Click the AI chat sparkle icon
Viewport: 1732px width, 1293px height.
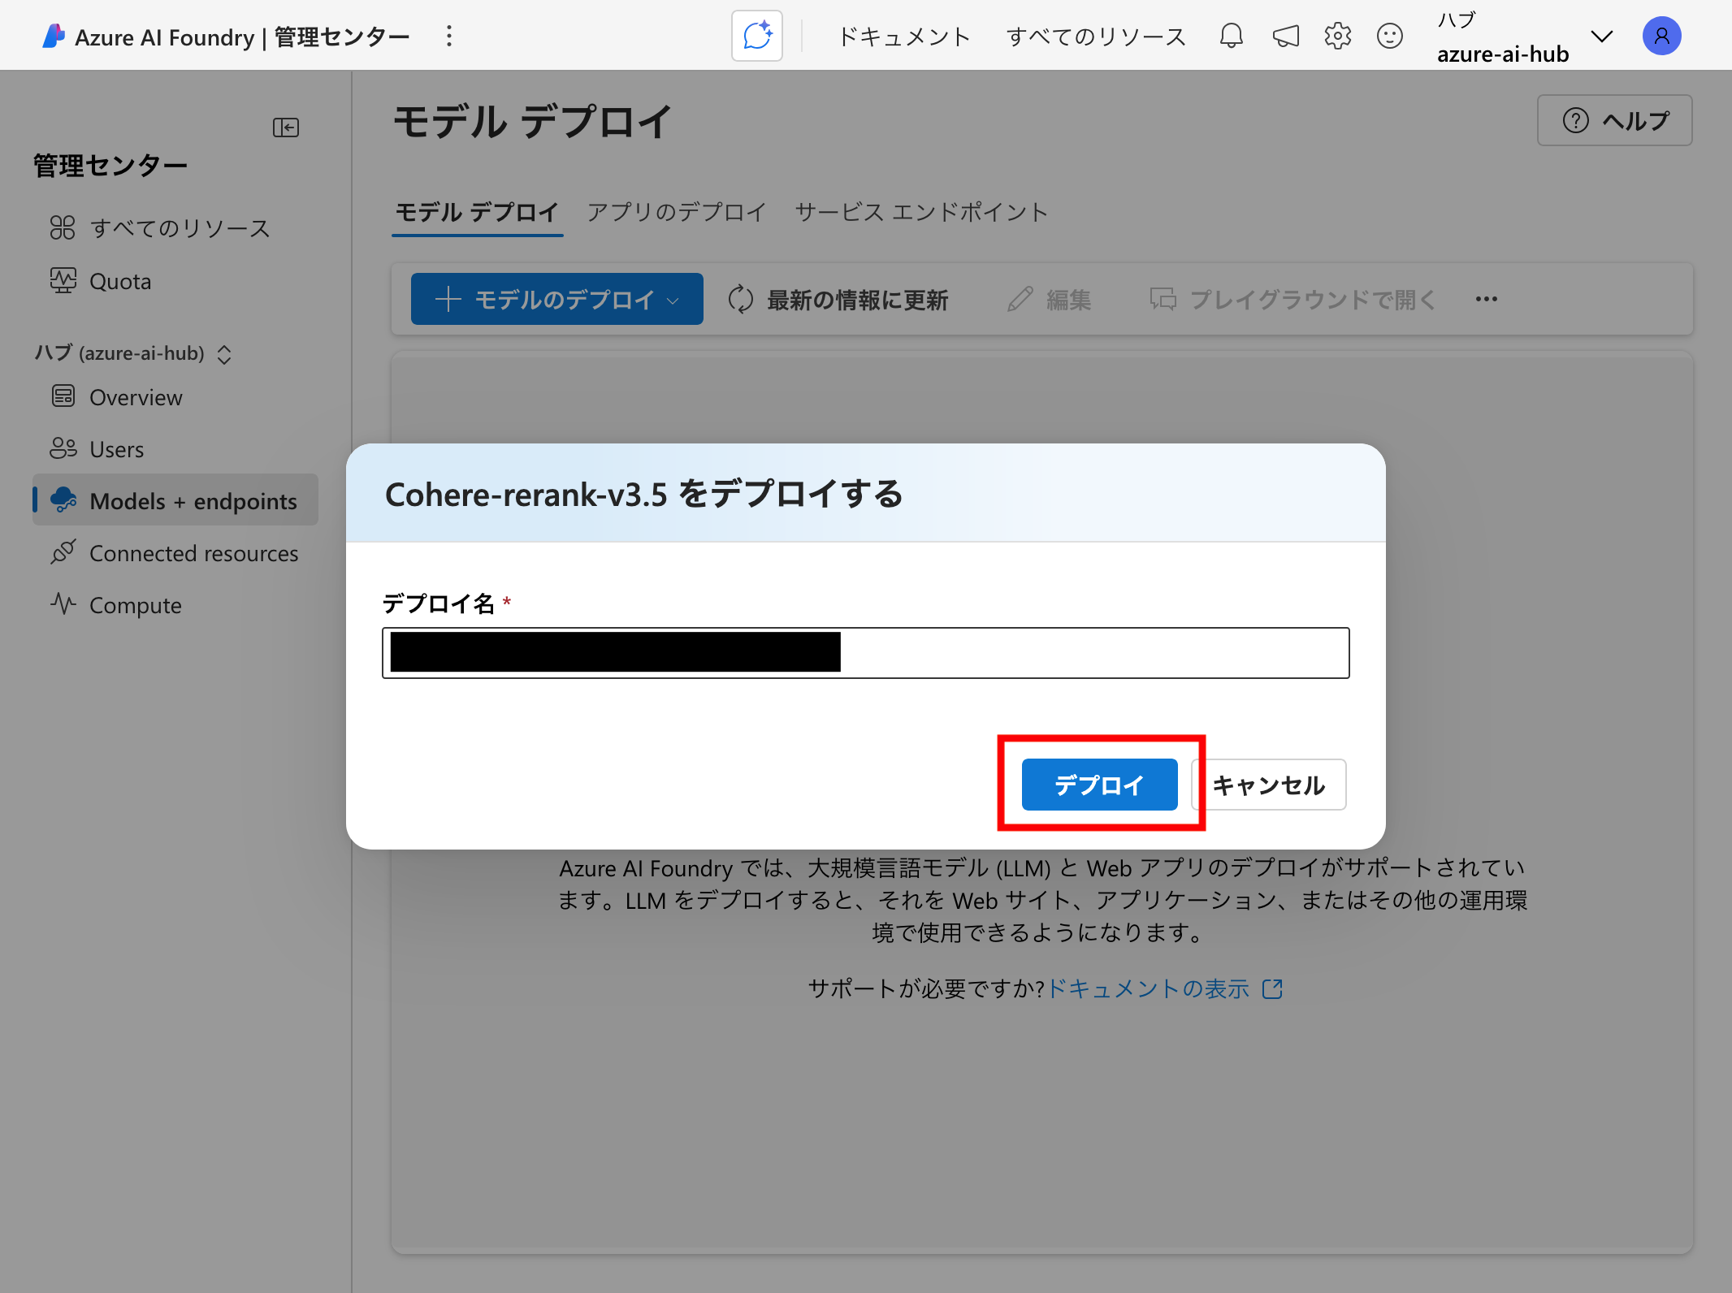(x=756, y=36)
